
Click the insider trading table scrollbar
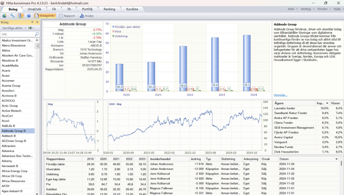tap(341, 164)
